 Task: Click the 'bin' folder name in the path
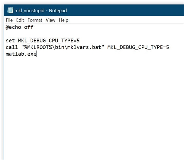(59, 47)
